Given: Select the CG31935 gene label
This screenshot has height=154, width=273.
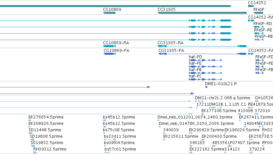Looking at the screenshot, I should click(166, 10).
